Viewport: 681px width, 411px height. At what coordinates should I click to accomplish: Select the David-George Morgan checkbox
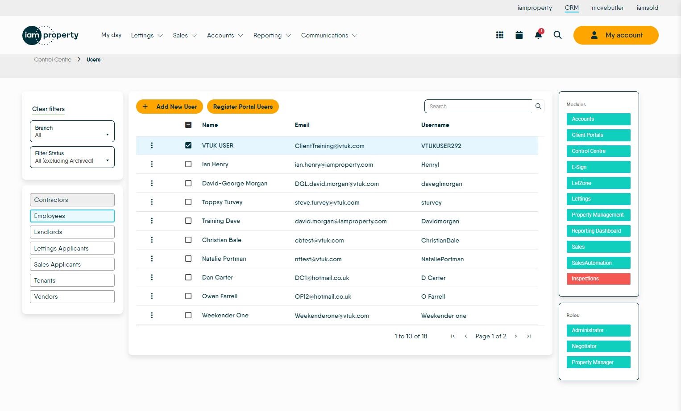(188, 183)
